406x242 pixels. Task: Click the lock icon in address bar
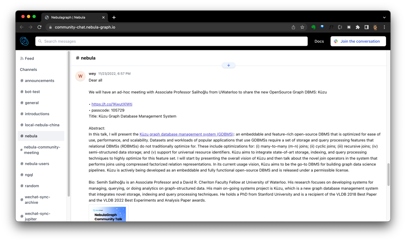point(50,27)
